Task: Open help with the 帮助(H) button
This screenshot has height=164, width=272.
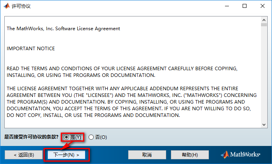Action: [x=190, y=155]
